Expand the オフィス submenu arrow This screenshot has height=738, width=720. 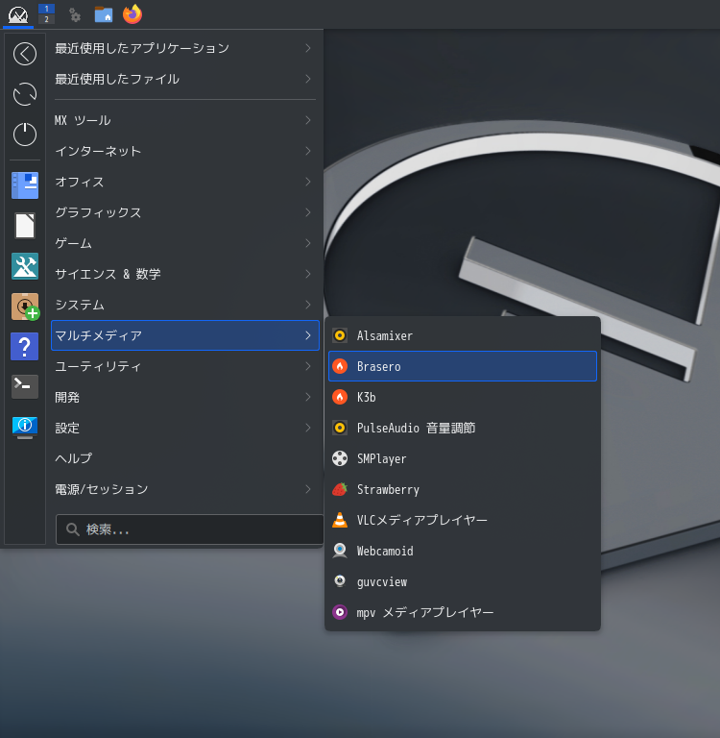(x=308, y=182)
